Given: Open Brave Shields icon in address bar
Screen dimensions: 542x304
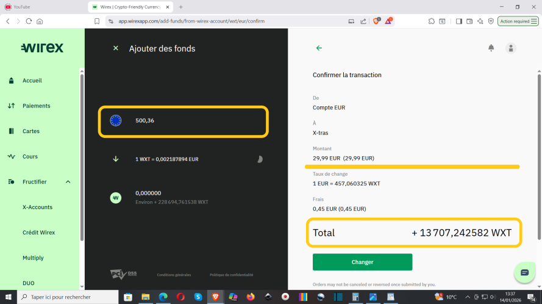Looking at the screenshot, I should pos(376,21).
